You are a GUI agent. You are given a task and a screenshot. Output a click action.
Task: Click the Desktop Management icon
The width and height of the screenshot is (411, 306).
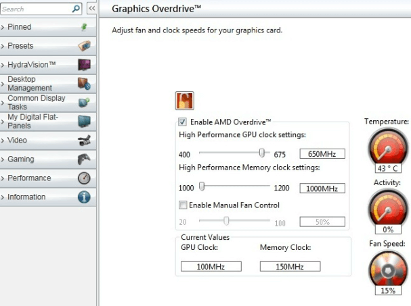(84, 84)
